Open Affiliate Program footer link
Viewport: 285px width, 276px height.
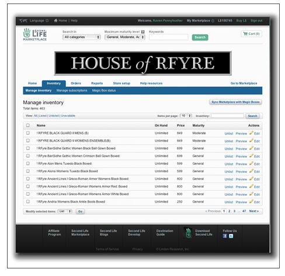pos(54,232)
